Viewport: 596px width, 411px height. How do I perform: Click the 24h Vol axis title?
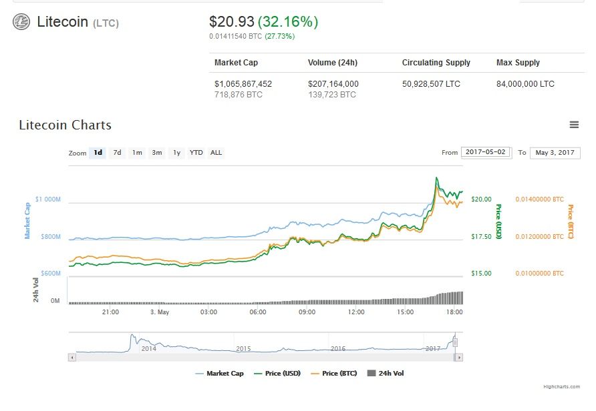36,290
